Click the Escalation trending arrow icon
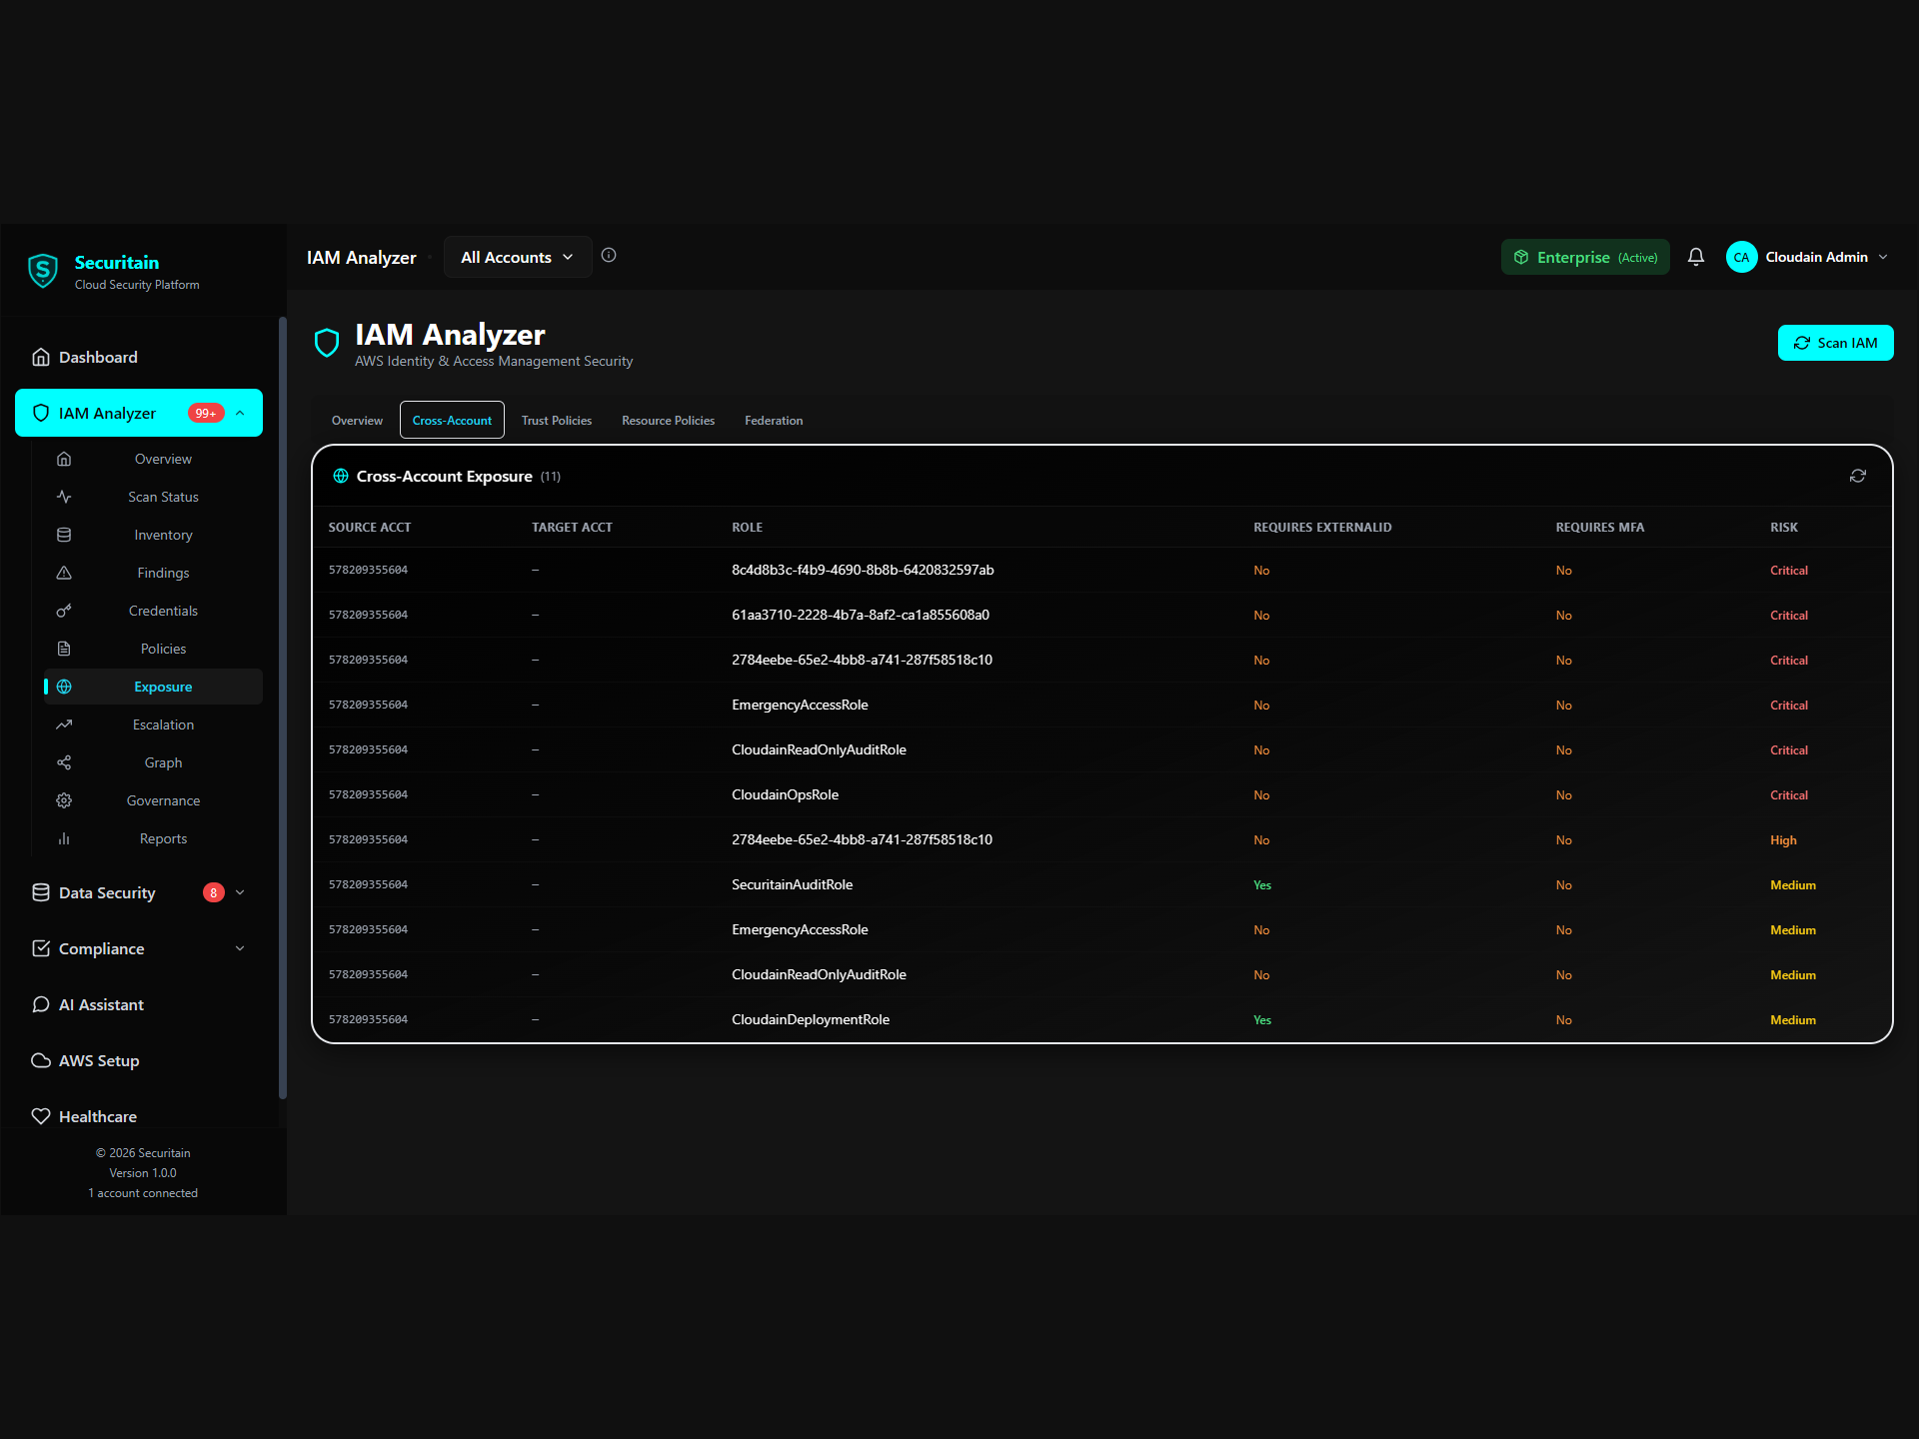 [64, 724]
